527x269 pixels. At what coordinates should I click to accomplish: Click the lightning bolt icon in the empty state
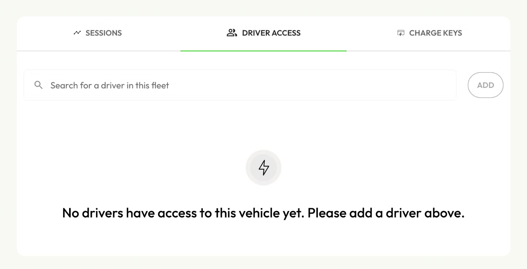click(x=263, y=167)
